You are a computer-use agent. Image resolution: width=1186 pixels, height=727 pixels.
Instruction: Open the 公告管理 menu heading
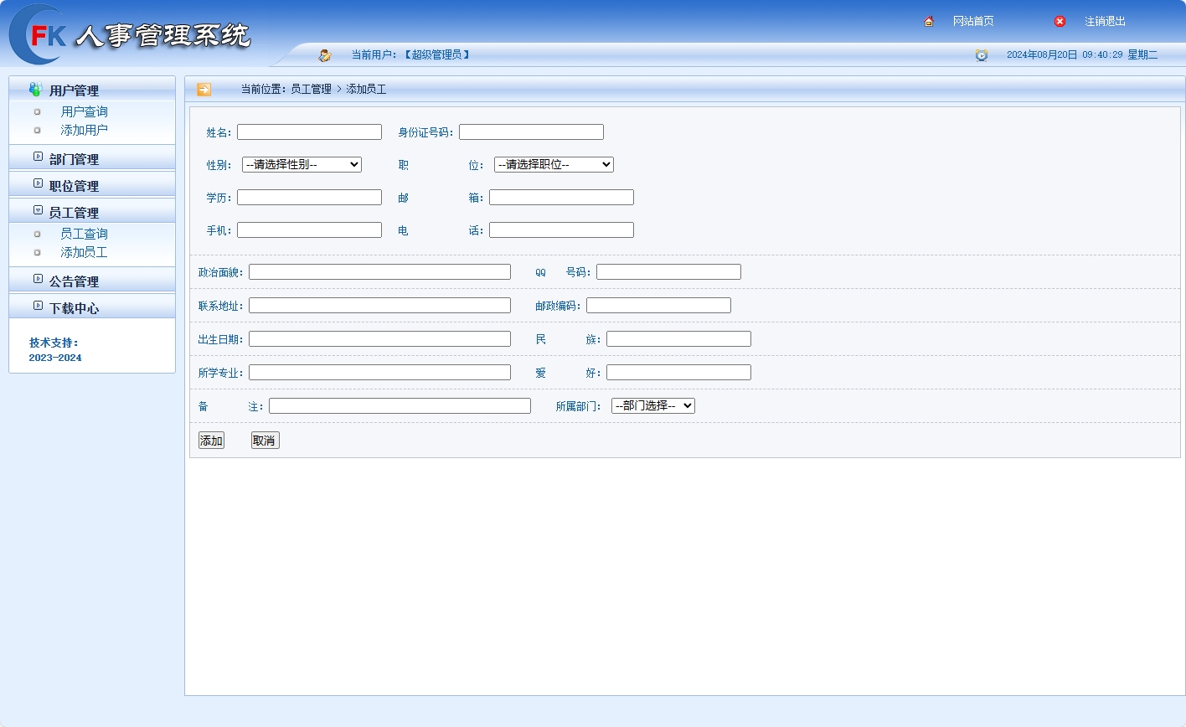click(74, 281)
